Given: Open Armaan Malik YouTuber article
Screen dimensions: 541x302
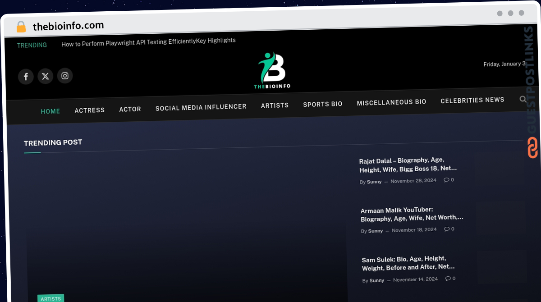Looking at the screenshot, I should click(x=412, y=214).
